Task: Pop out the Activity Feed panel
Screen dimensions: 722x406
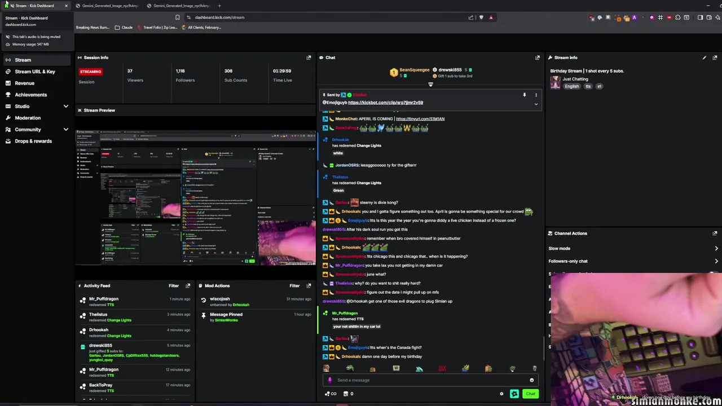Action: coord(188,286)
